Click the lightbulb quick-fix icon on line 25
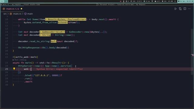194x109 pixels. 14,69
